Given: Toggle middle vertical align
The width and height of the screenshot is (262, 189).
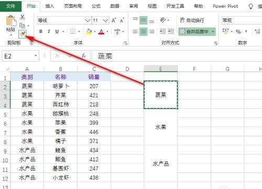Looking at the screenshot, I should click(x=144, y=20).
